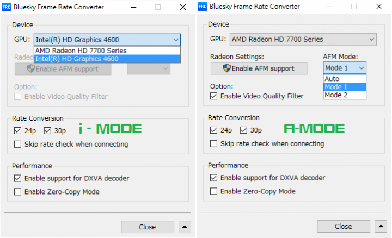Image resolution: width=392 pixels, height=238 pixels.
Task: Choose Mode 2 in AFM Mode list
Action: [x=345, y=95]
